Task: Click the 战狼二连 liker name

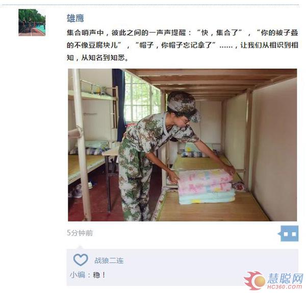Action: pos(109,260)
